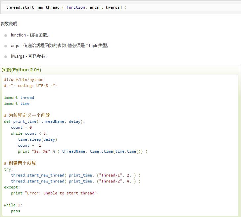Click the 'time.sleep(delay)' line
Viewport: 241px width, 217px height.
tap(37, 139)
